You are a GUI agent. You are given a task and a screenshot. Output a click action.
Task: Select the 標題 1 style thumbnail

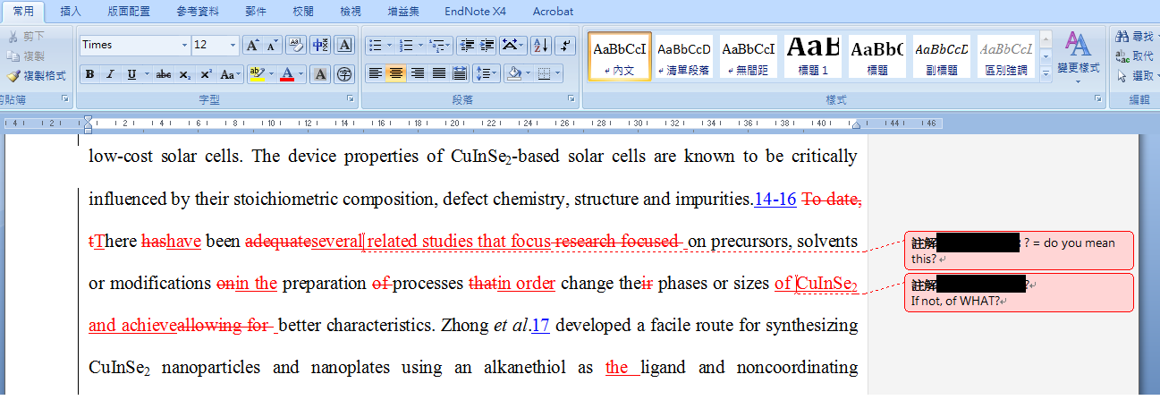812,55
